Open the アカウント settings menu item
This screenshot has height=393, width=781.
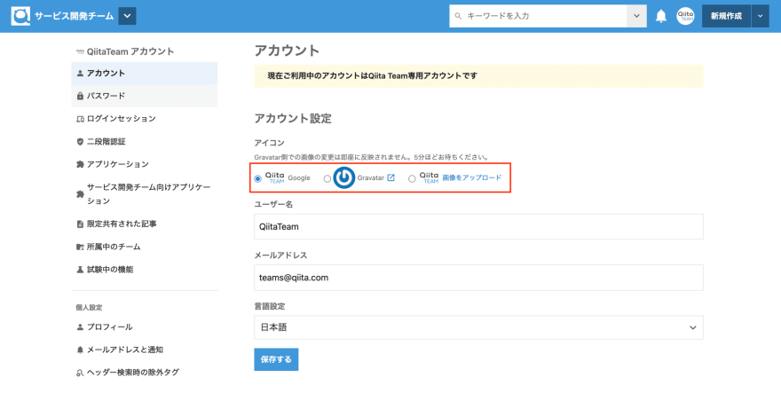click(145, 74)
